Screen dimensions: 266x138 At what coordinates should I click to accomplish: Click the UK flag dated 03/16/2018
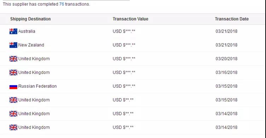click(x=13, y=73)
